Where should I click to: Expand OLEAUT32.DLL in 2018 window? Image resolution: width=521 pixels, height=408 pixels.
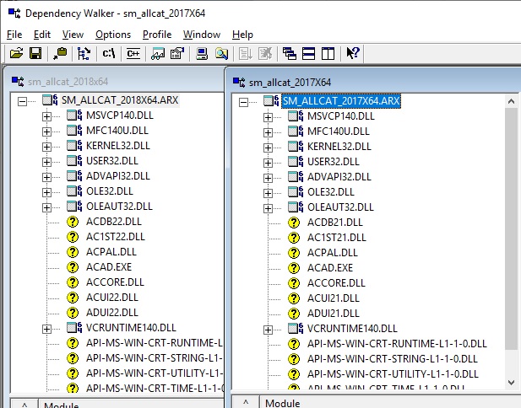point(46,207)
